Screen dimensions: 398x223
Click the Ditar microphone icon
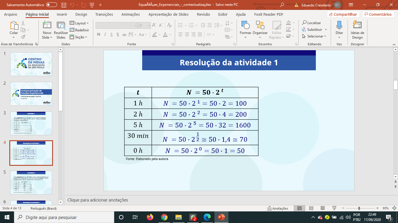coord(339,25)
